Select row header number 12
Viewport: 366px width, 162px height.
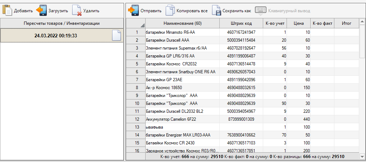(x=136, y=119)
